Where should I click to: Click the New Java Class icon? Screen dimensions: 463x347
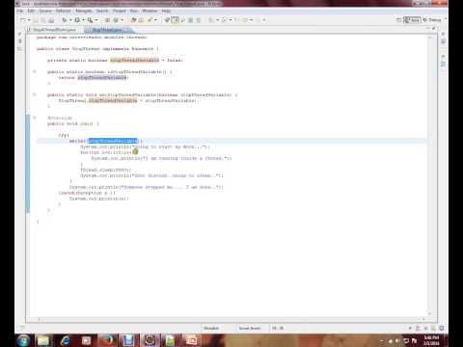point(116,20)
